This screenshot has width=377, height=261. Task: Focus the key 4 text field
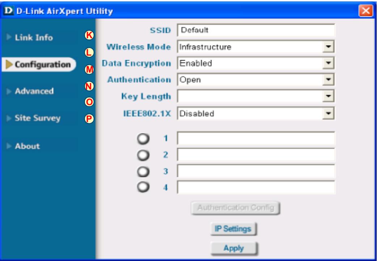256,187
